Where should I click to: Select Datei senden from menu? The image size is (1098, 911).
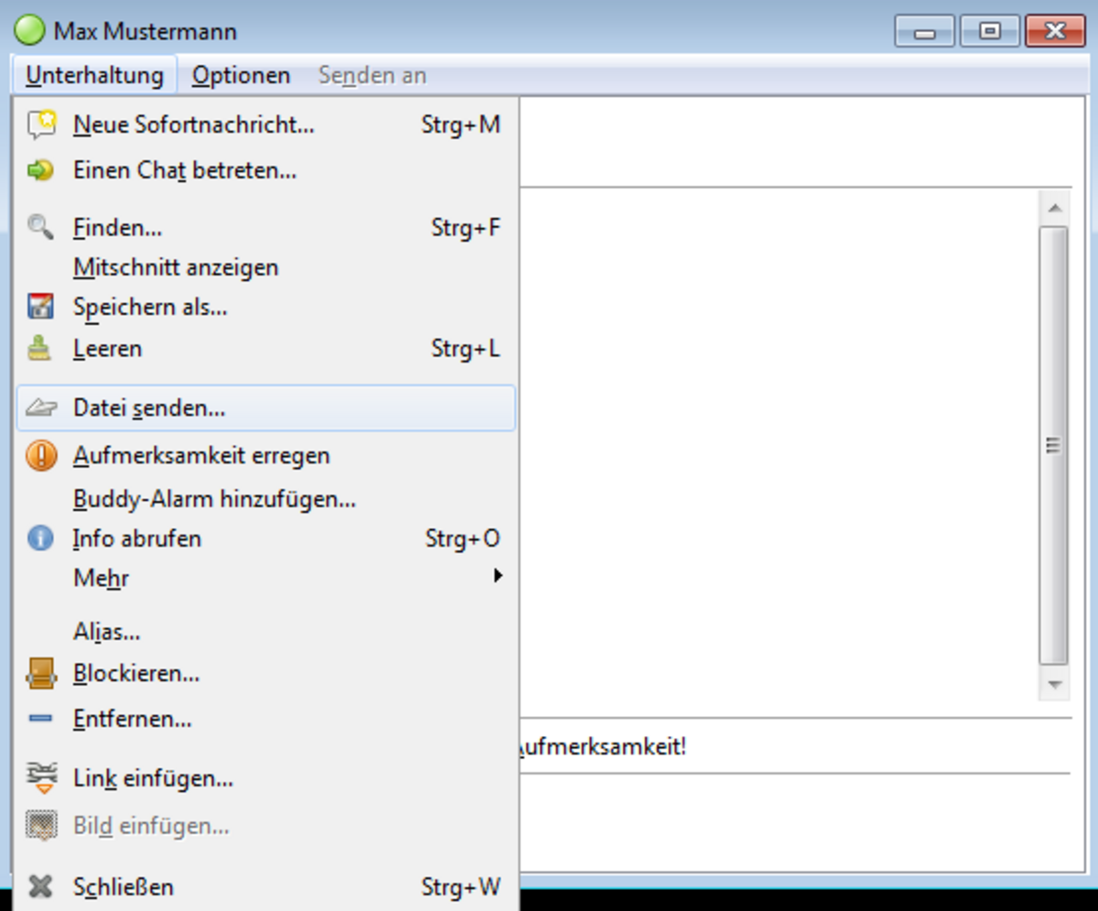(149, 408)
